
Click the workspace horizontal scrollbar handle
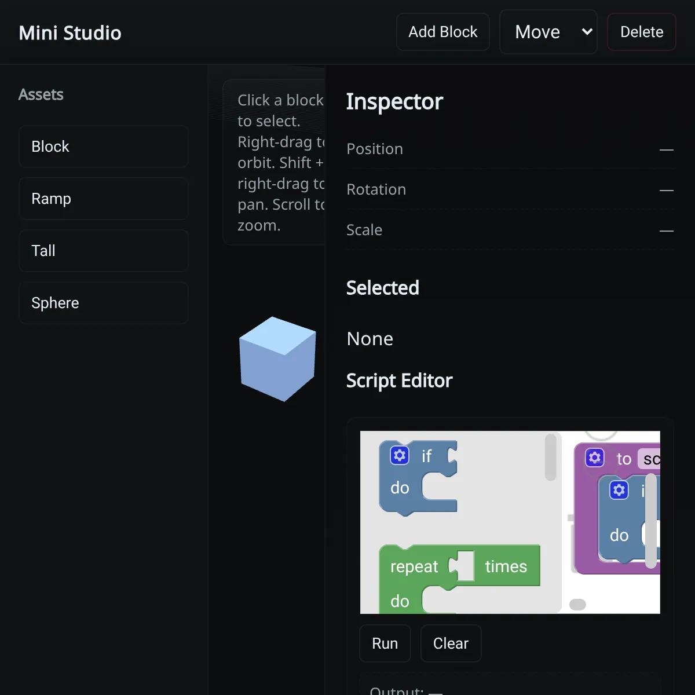[x=577, y=605]
